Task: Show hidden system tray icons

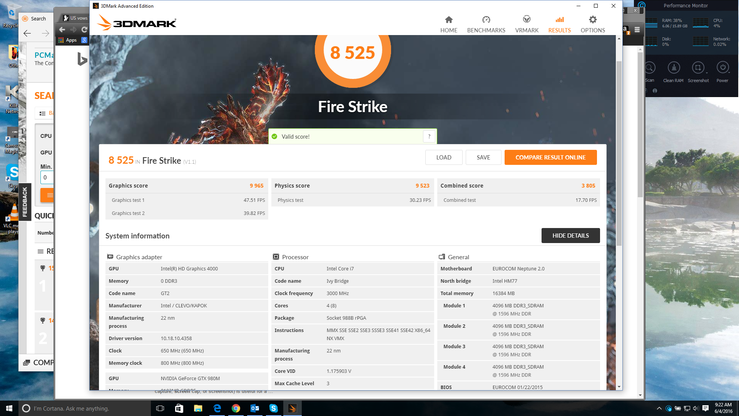Action: pos(659,408)
